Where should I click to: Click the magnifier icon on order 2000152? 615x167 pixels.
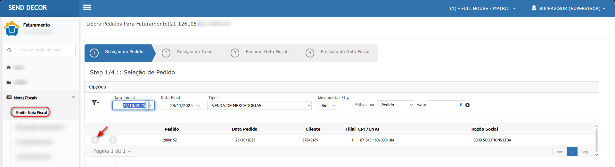pos(113,140)
